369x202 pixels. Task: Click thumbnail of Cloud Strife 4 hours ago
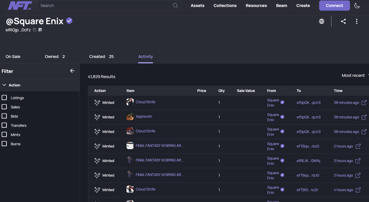[130, 189]
